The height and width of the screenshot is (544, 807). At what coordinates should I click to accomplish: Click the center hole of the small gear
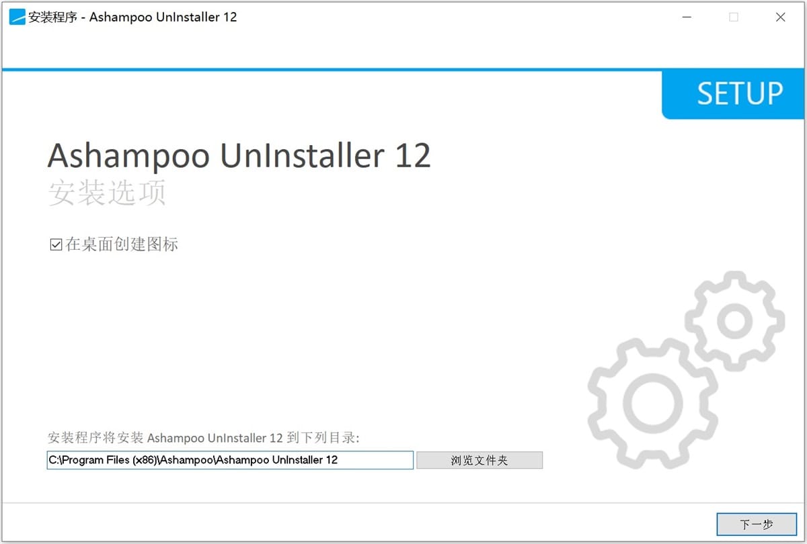point(734,321)
